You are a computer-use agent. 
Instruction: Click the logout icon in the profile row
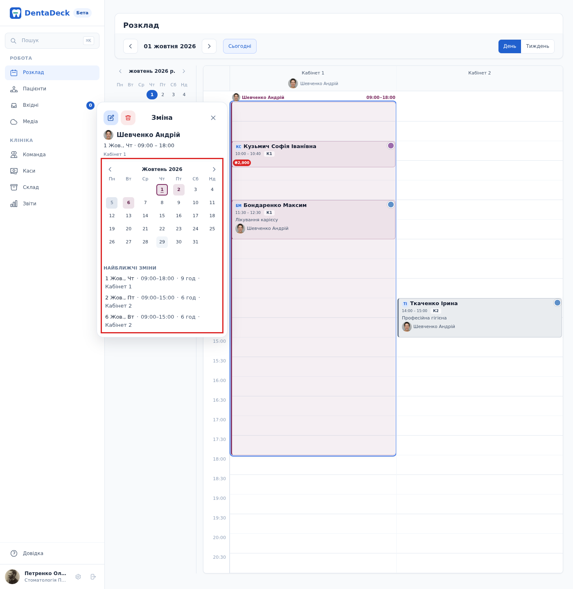tap(93, 577)
